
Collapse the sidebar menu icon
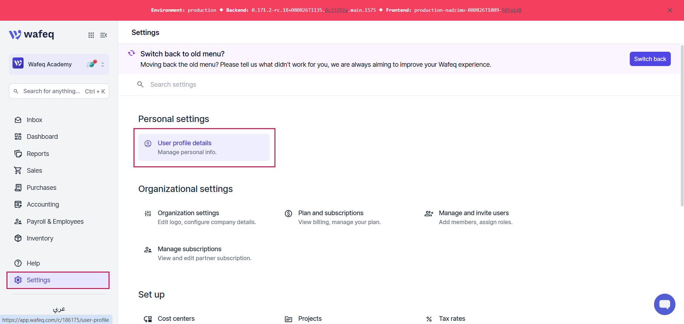103,35
